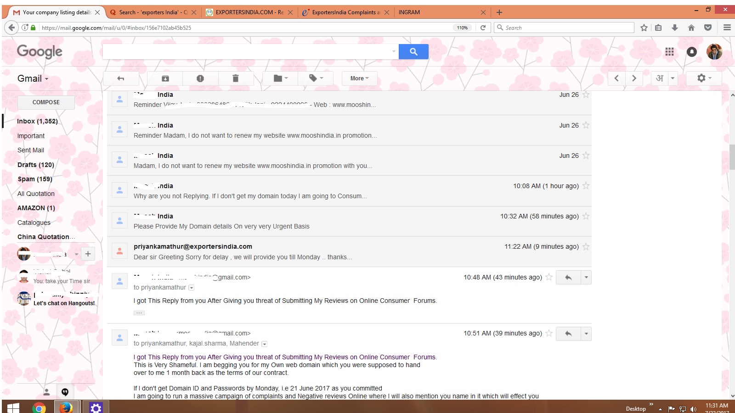735x413 pixels.
Task: Click the COMPOSE button
Action: pyautogui.click(x=46, y=102)
